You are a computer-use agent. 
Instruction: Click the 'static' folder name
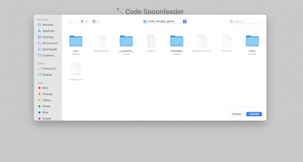252,51
